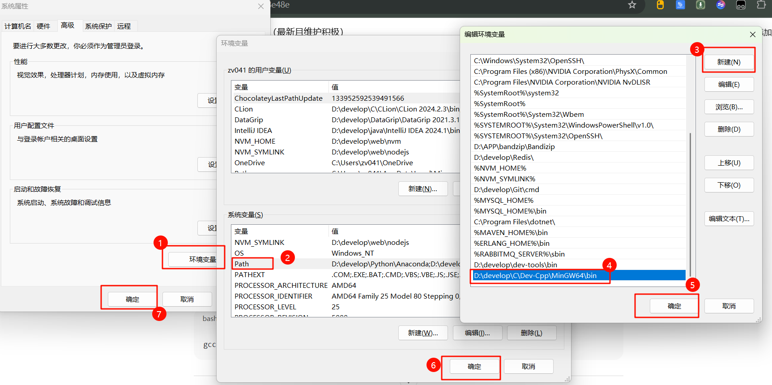
Task: Click 新建(N) in the edit dialog
Action: (729, 62)
